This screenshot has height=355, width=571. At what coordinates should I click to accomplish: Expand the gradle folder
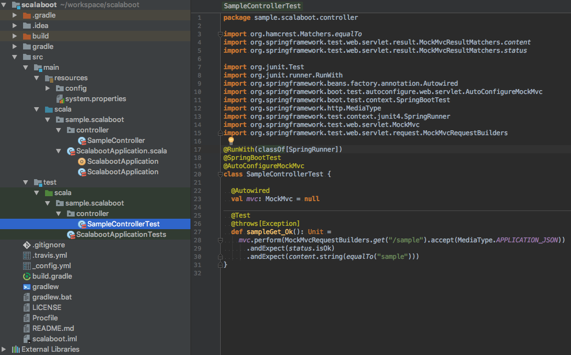15,47
